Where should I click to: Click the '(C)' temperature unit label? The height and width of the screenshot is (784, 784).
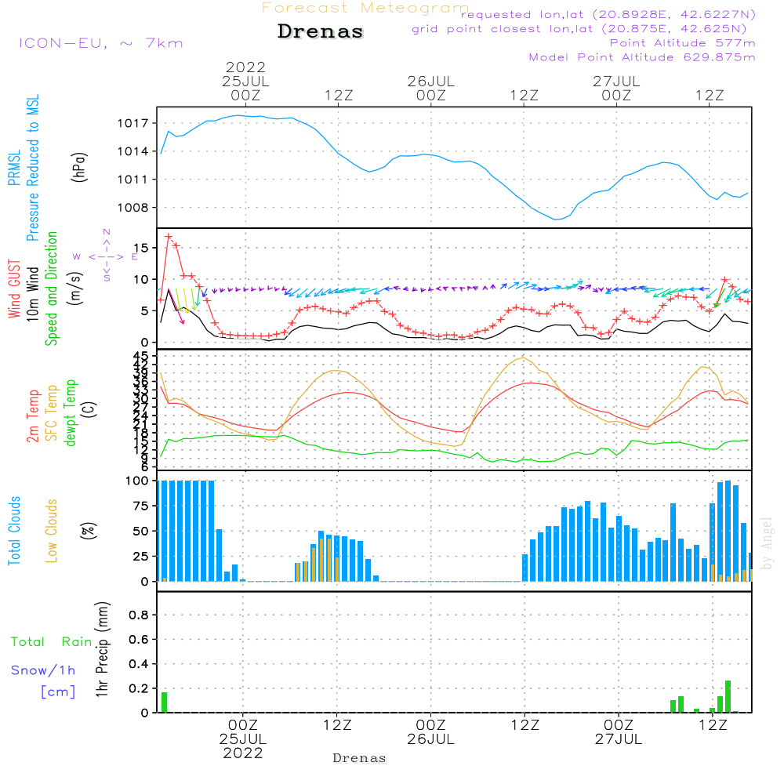tap(89, 409)
